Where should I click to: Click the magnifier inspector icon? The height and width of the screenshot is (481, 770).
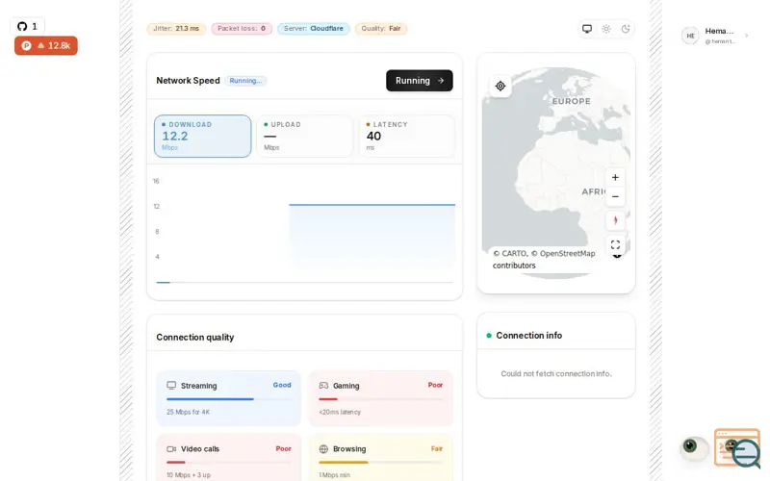745,452
